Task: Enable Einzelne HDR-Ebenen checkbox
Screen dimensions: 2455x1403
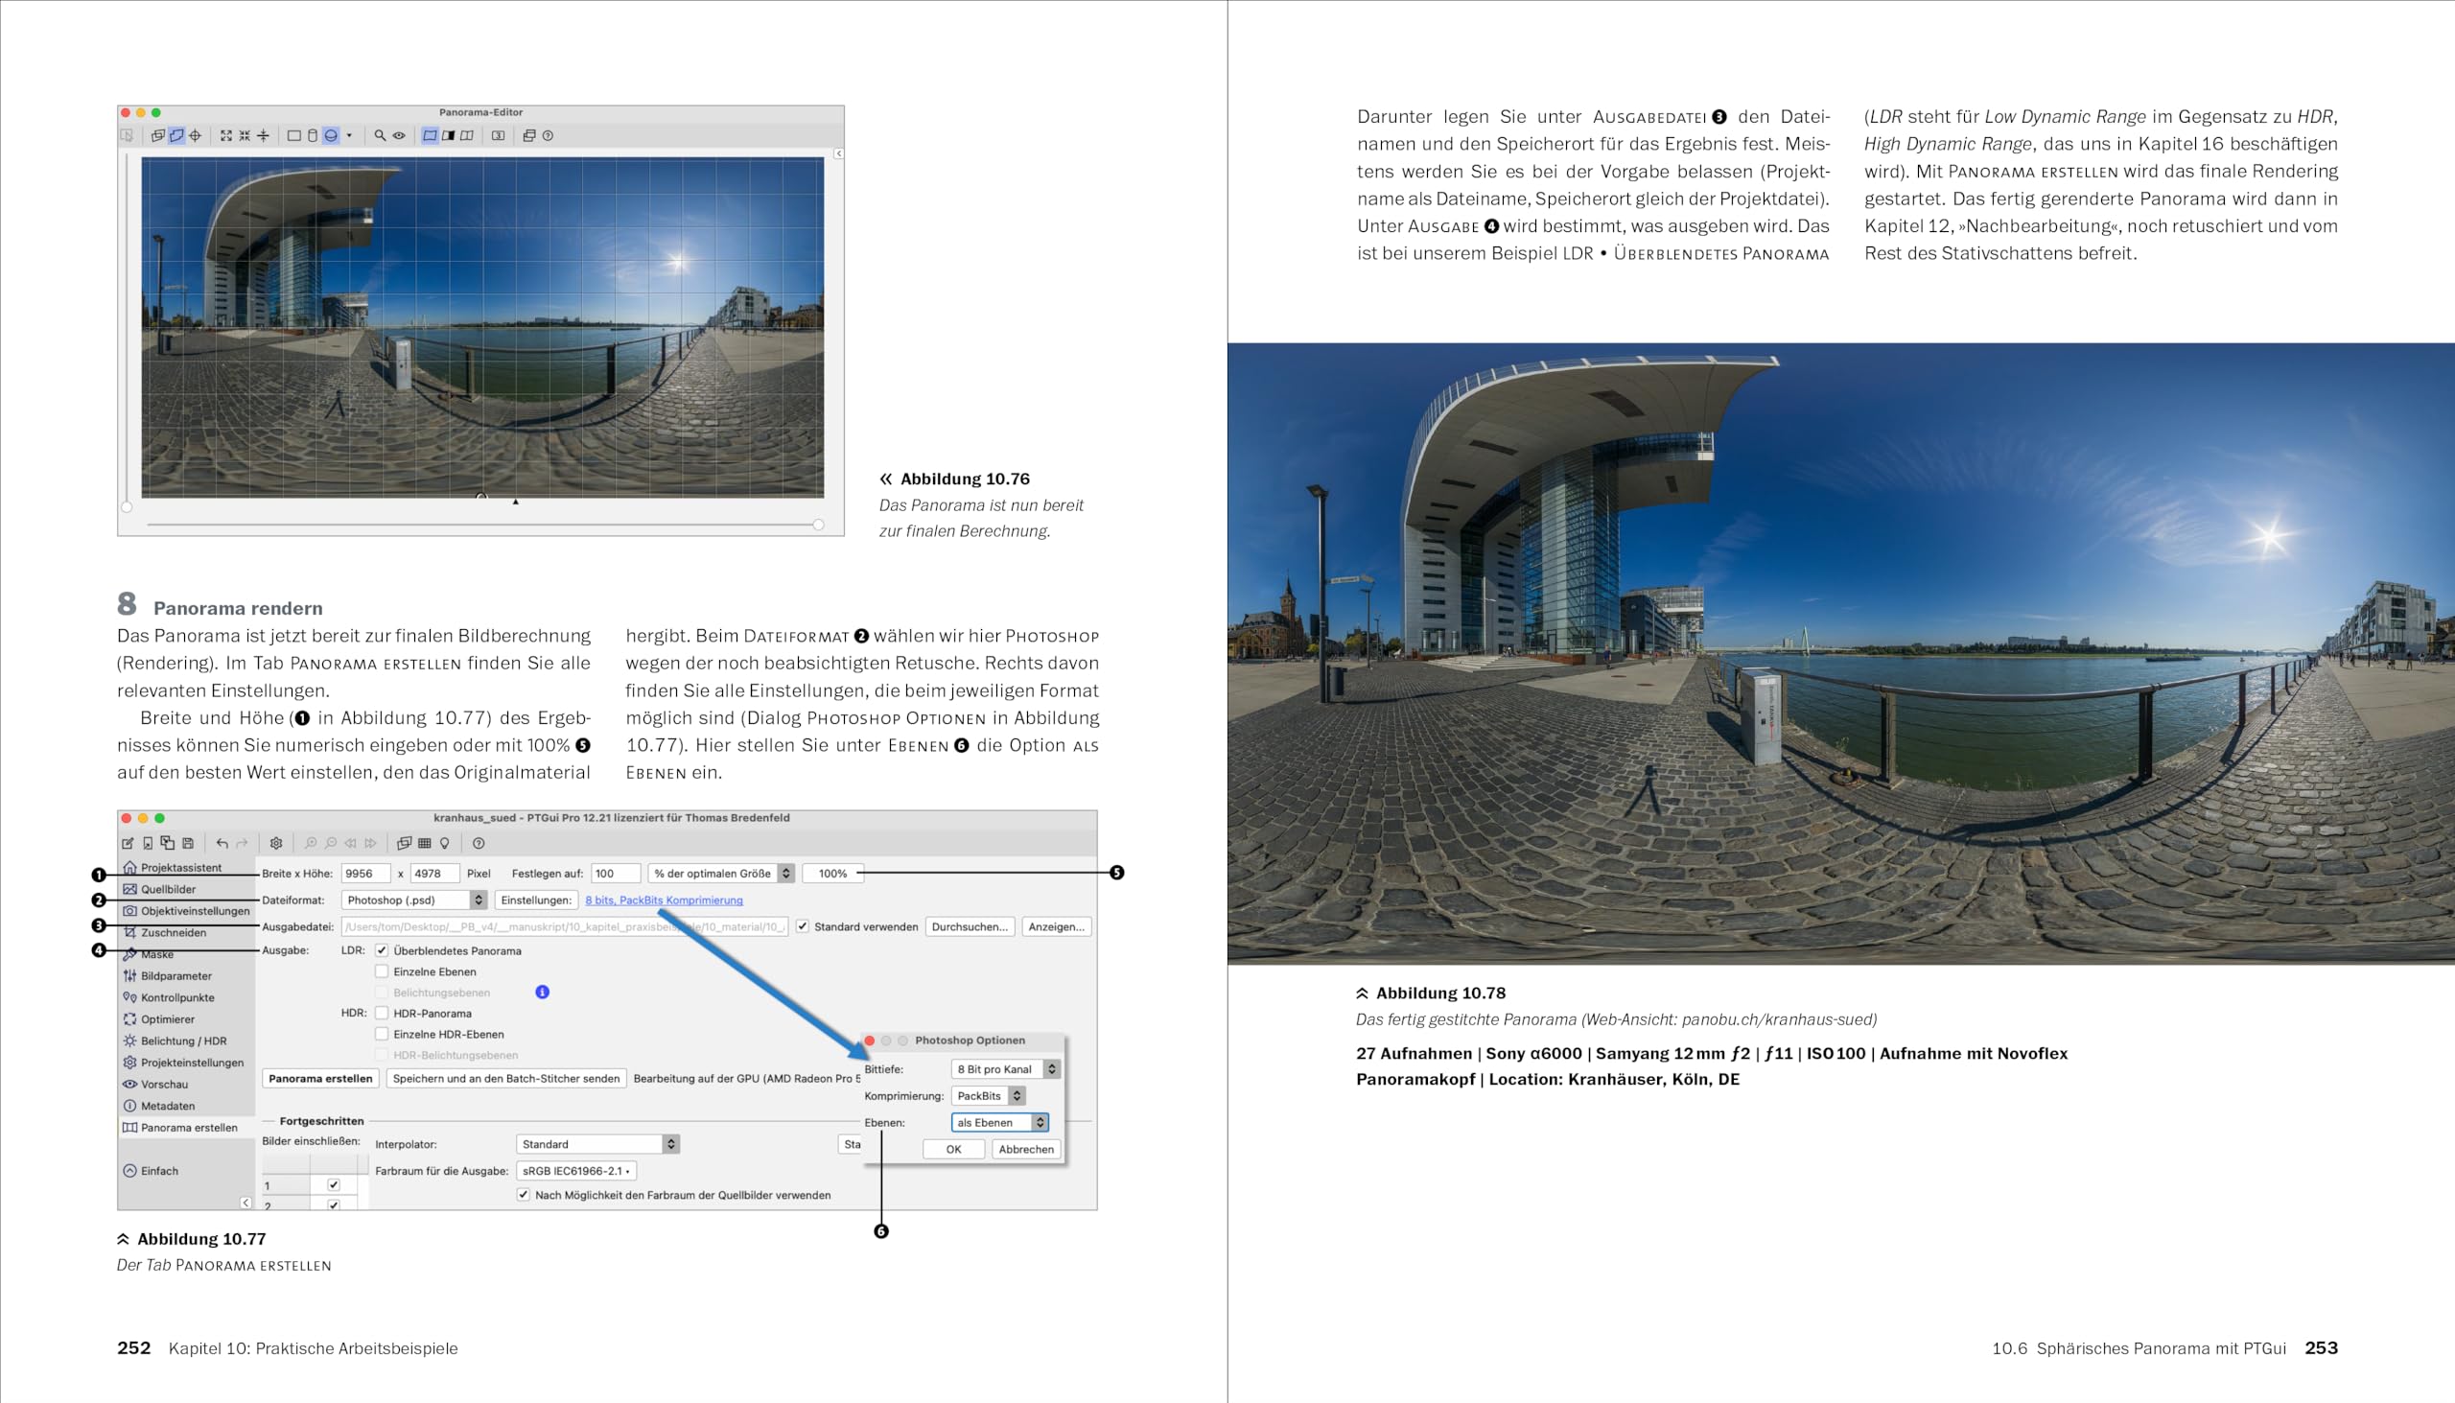Action: 382,1034
